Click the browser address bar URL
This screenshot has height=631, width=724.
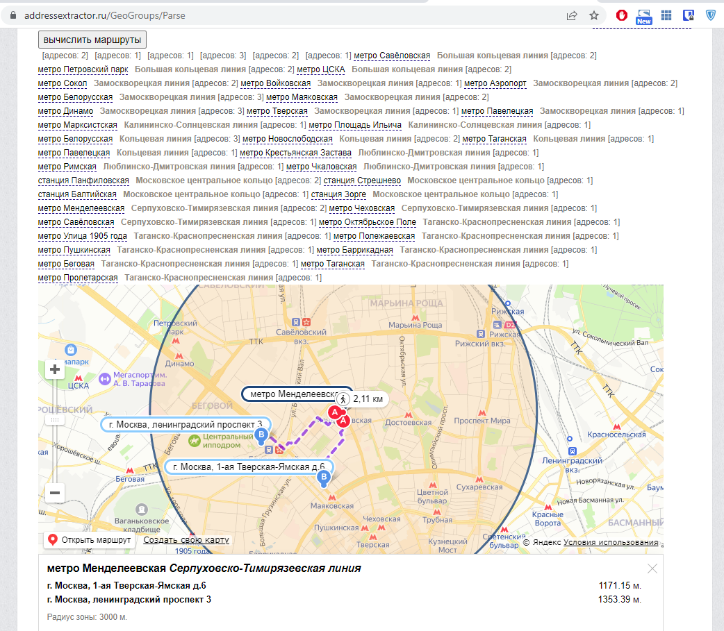[x=105, y=16]
